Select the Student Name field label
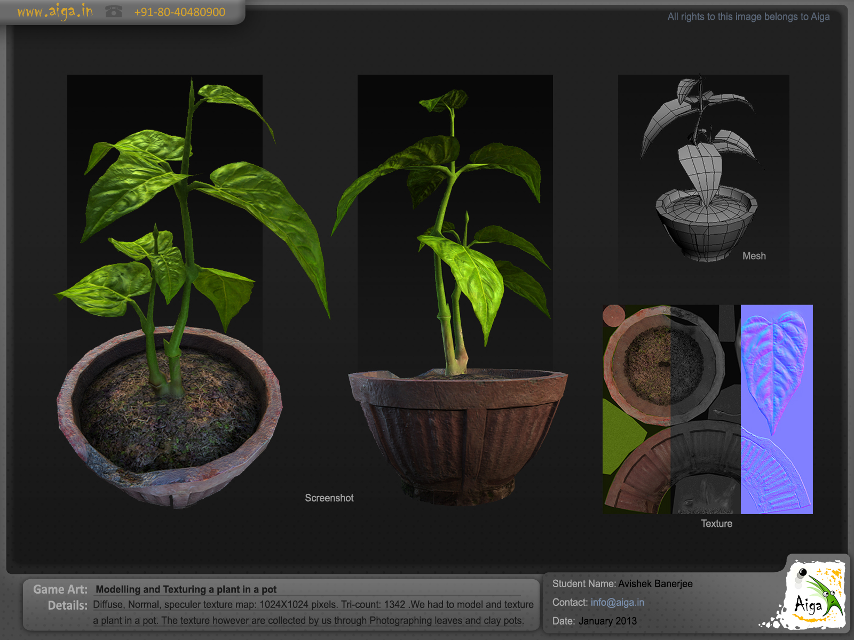Image resolution: width=854 pixels, height=640 pixels. point(584,583)
